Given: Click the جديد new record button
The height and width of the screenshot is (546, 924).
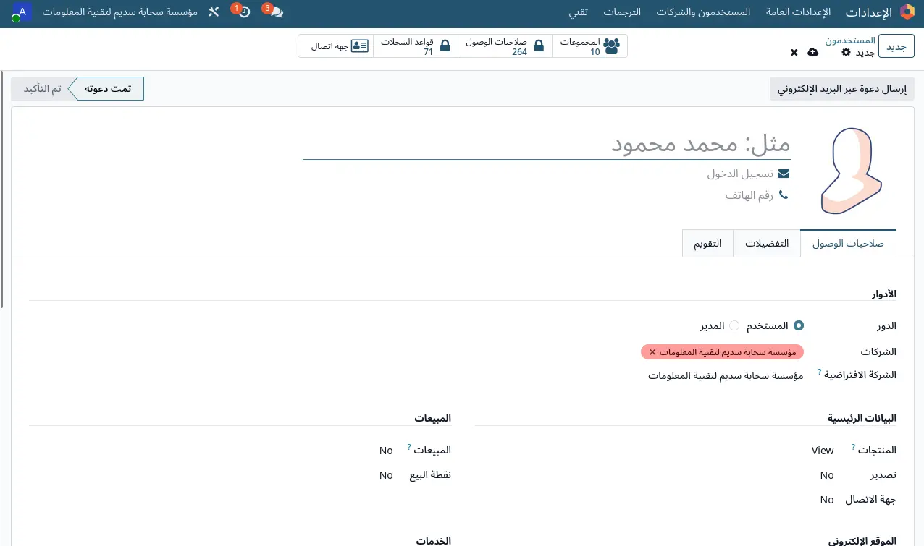Looking at the screenshot, I should (x=896, y=46).
